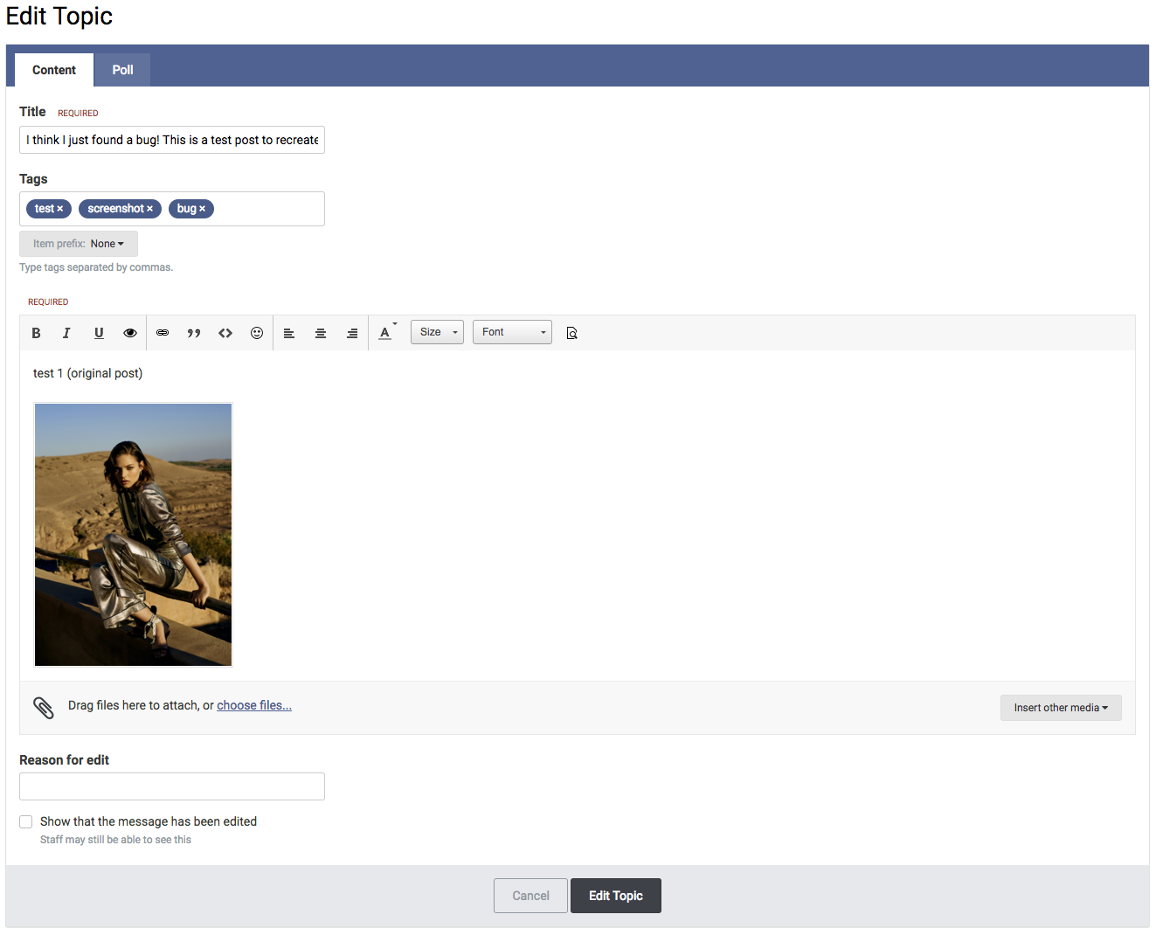Open the emoticon picker
The image size is (1156, 935).
[257, 333]
